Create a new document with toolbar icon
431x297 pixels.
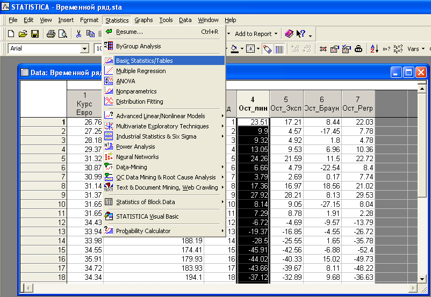pos(11,34)
